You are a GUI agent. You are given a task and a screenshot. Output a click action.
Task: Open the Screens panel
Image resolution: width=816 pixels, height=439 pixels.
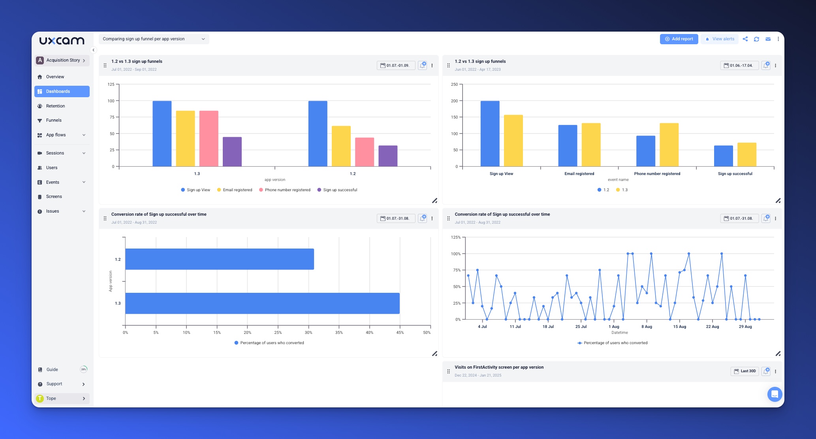pyautogui.click(x=54, y=196)
